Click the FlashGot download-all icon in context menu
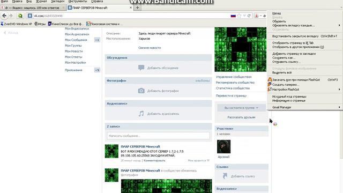Viewport: 343px width, 193px height. pos(270,80)
